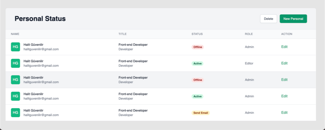The height and width of the screenshot is (130, 325).
Task: Click the Personal Status heading
Action: 40,19
